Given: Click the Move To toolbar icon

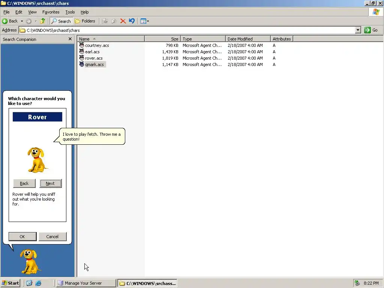Looking at the screenshot, I should pyautogui.click(x=105, y=21).
